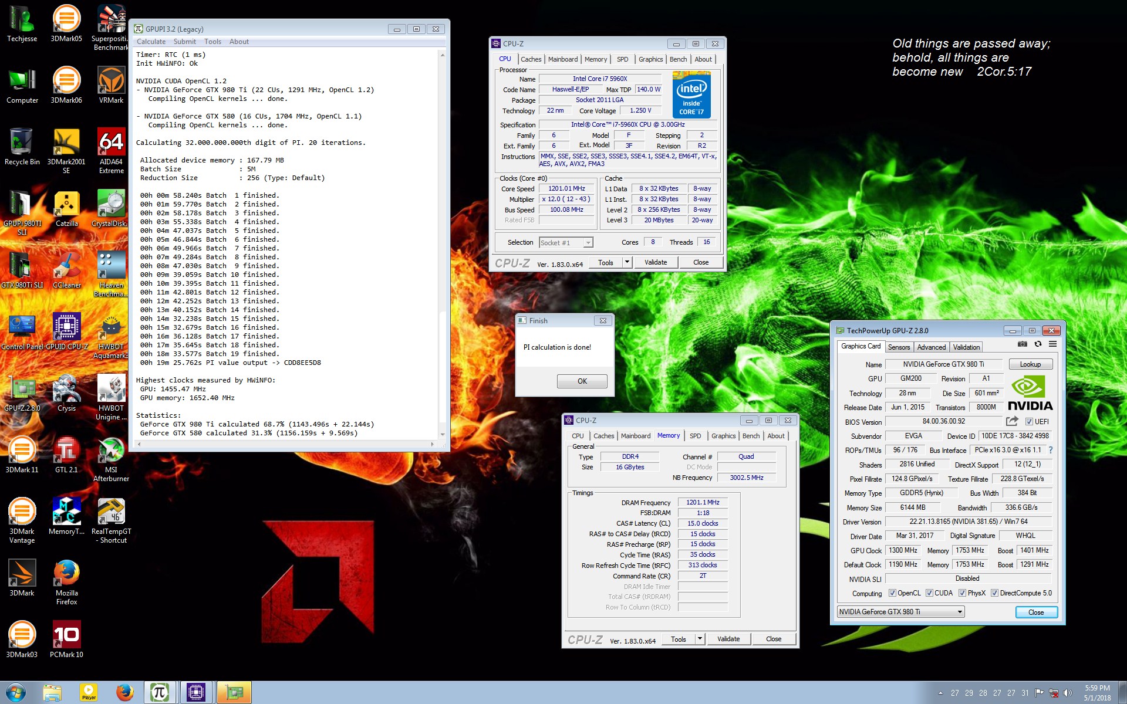Image resolution: width=1127 pixels, height=704 pixels.
Task: Open Tools dropdown arrow in CPU-Z CPU window
Action: pos(627,262)
